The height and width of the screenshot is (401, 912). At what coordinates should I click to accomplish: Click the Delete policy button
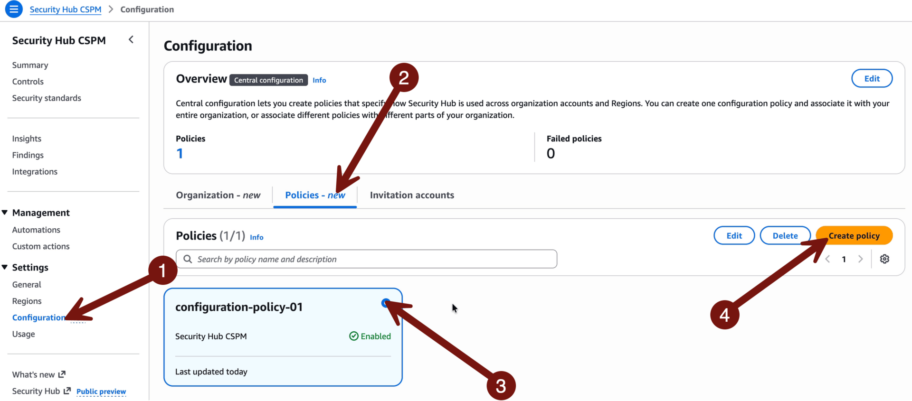pyautogui.click(x=785, y=236)
